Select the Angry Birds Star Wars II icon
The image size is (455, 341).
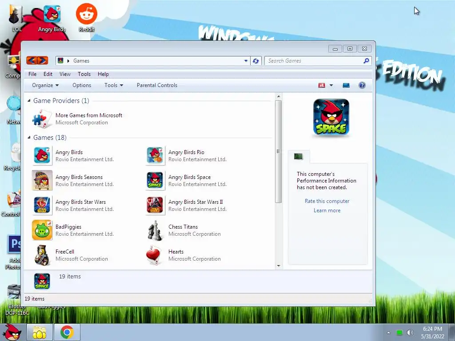pos(155,205)
